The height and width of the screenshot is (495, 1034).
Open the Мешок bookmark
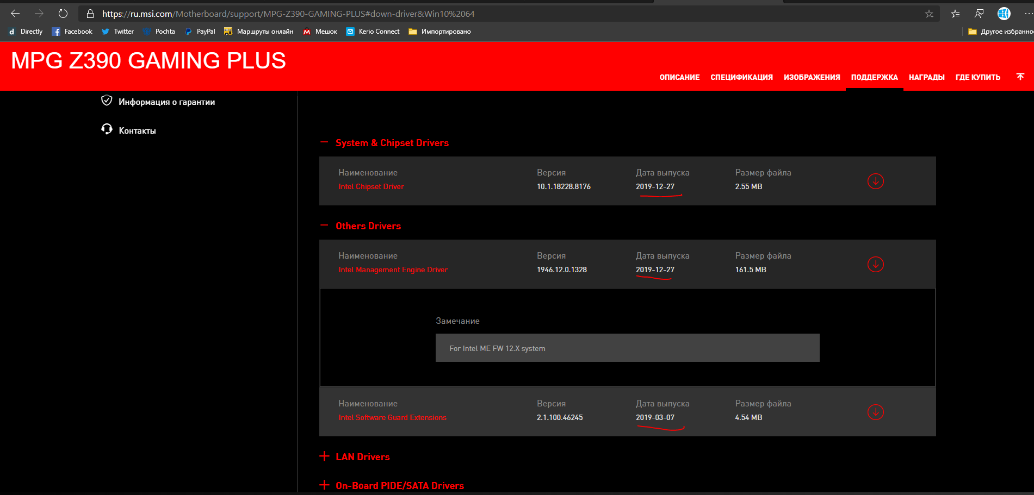[320, 32]
